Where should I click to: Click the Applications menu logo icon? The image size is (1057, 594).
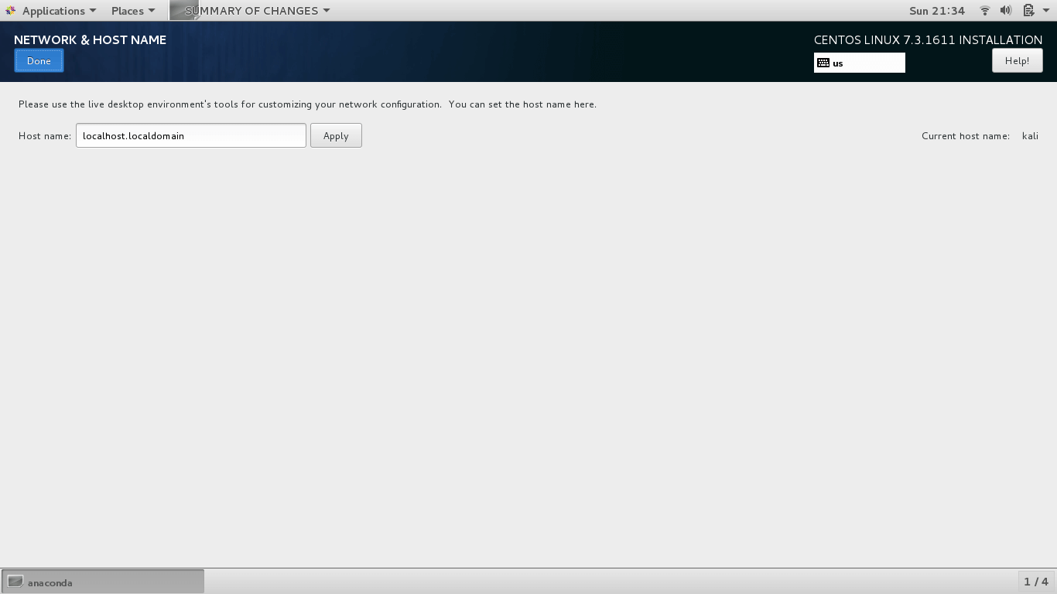click(x=10, y=11)
